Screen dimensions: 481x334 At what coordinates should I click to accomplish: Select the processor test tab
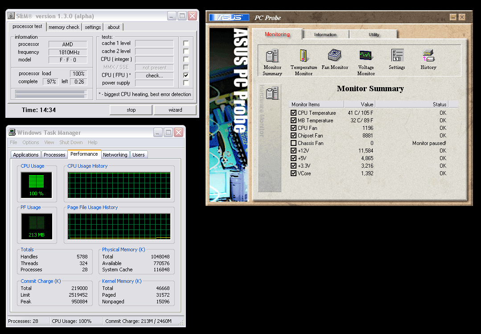pyautogui.click(x=27, y=26)
